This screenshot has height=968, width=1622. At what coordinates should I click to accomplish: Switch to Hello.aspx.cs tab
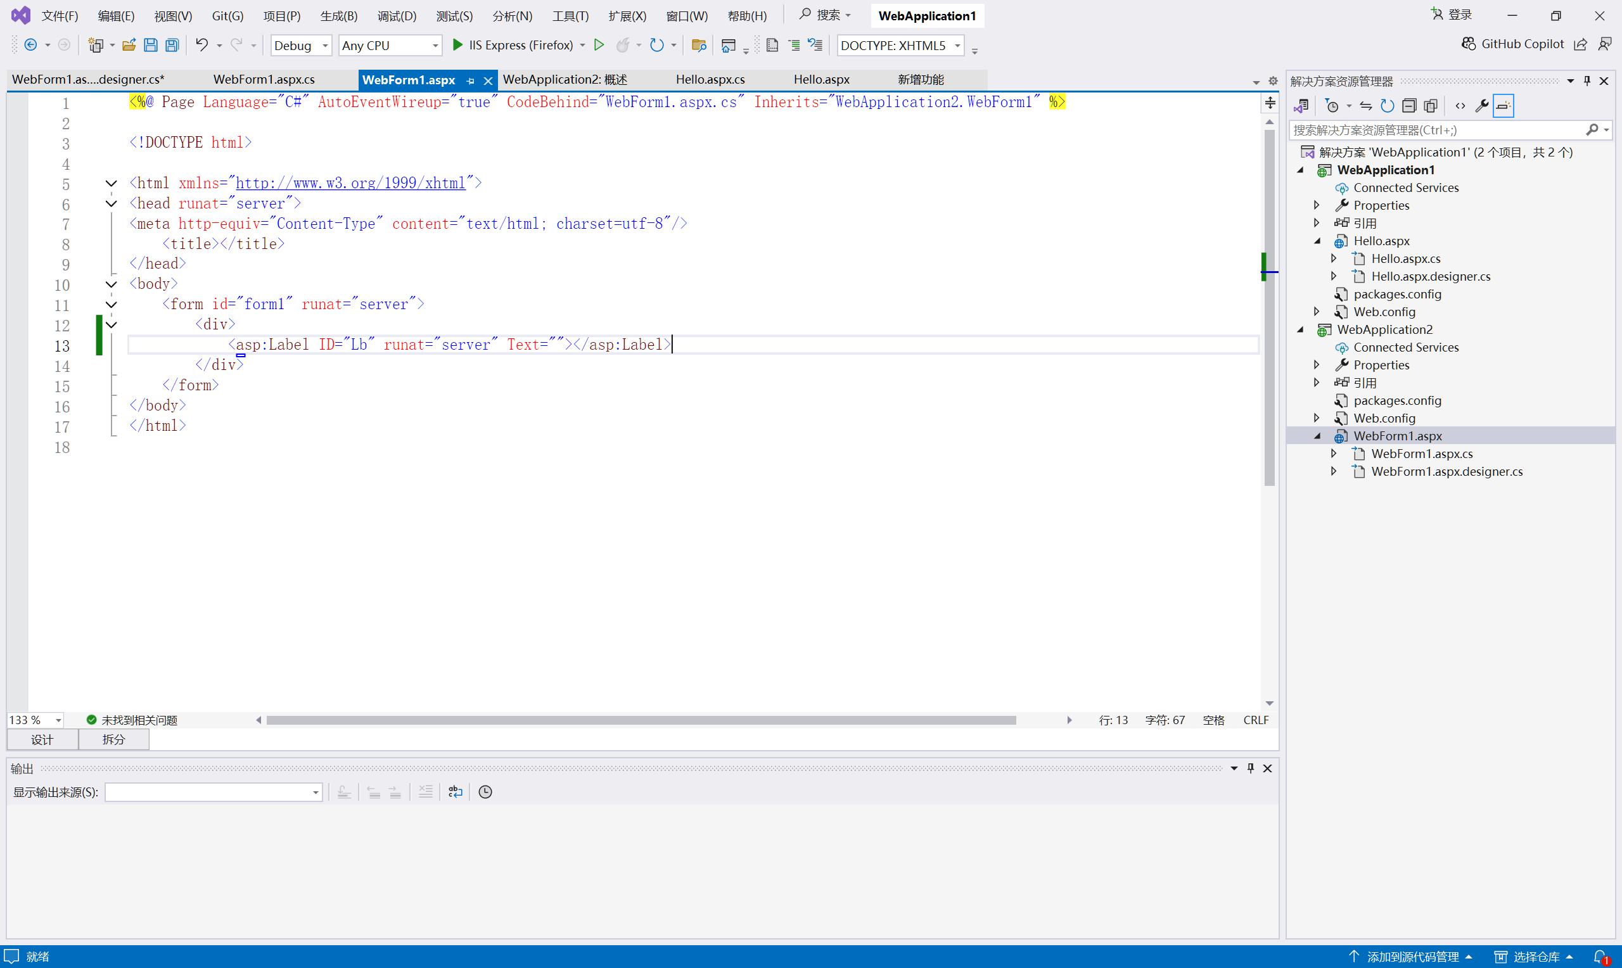tap(710, 80)
